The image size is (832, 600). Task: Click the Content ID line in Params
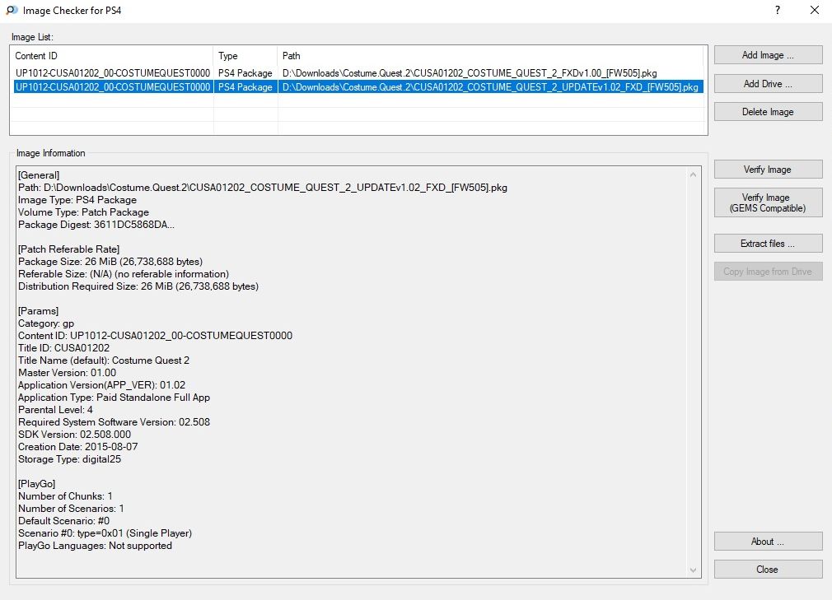tap(155, 336)
